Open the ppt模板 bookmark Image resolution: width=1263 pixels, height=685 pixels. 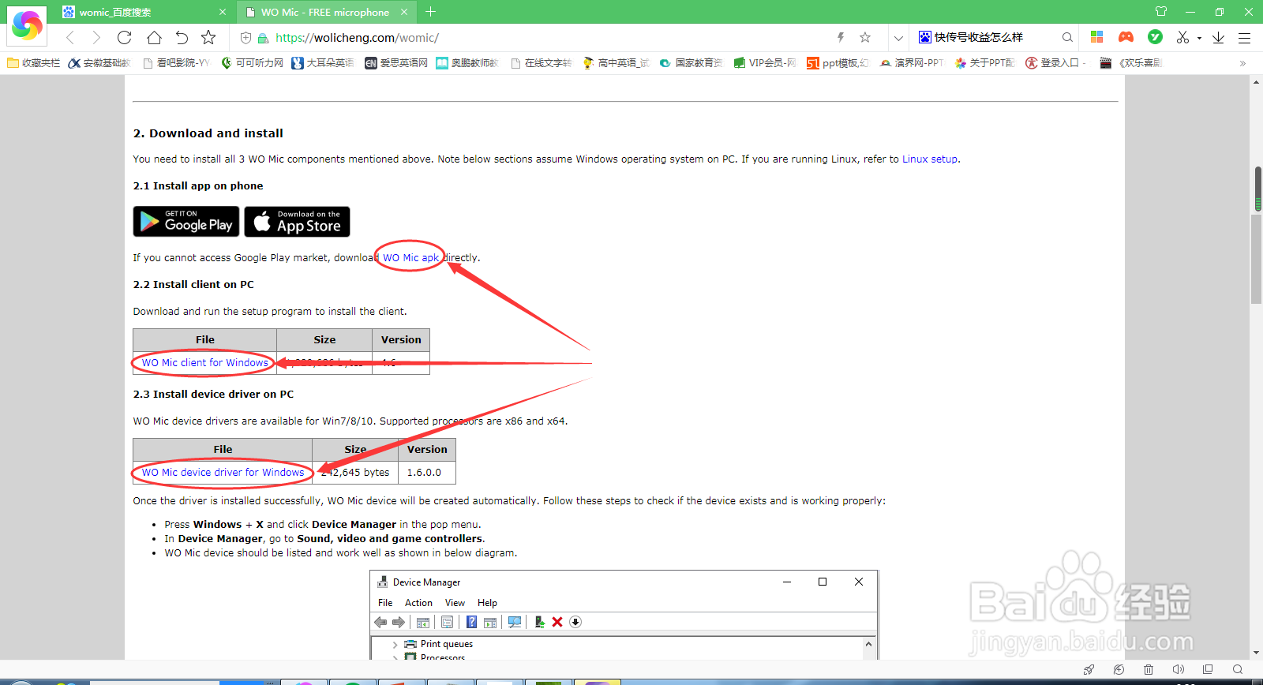pos(838,62)
